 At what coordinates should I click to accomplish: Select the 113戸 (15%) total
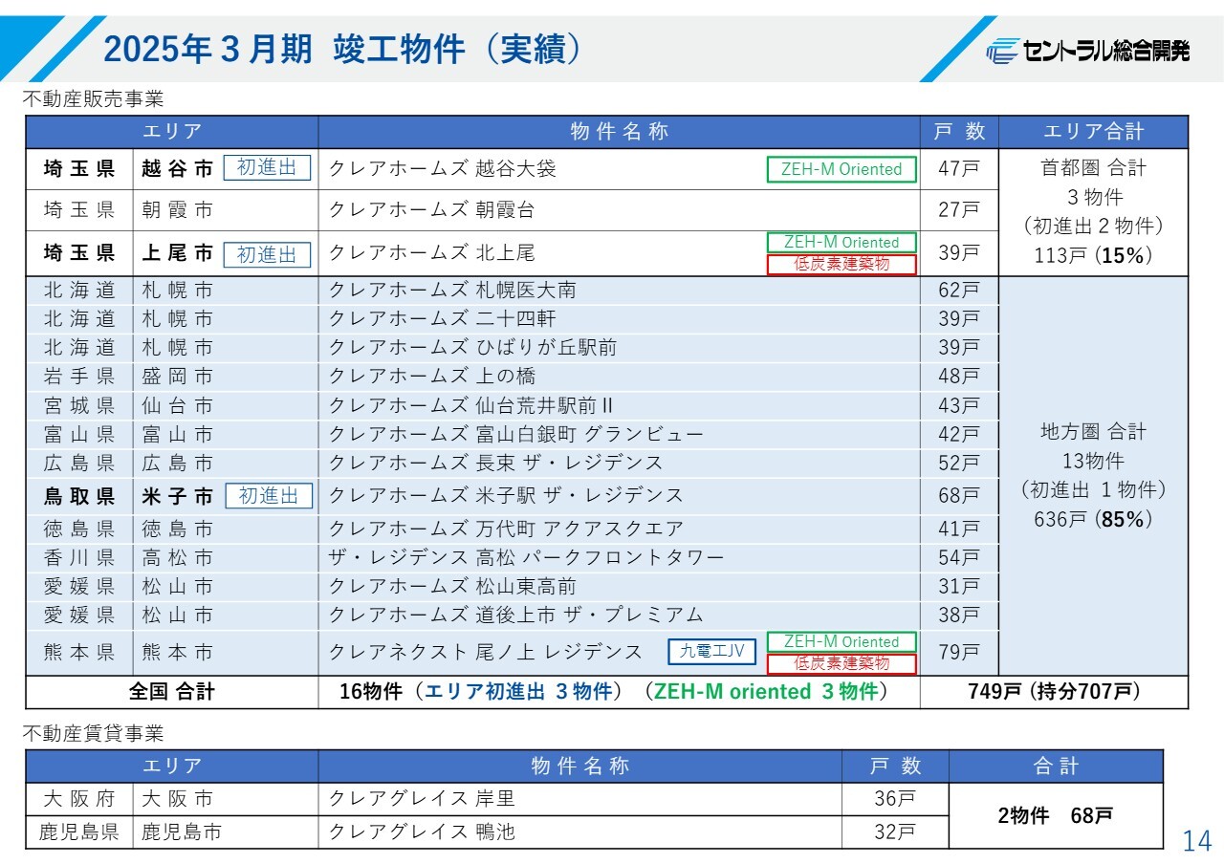(x=1093, y=256)
